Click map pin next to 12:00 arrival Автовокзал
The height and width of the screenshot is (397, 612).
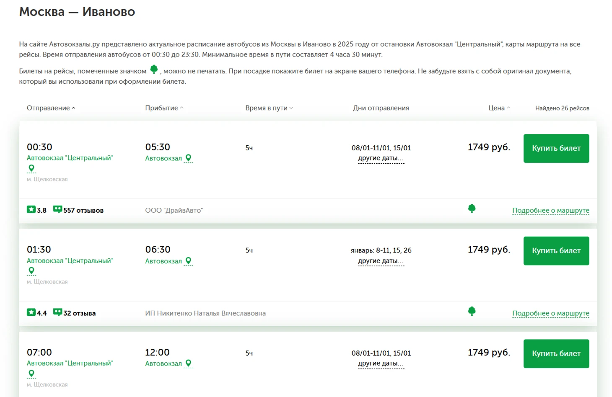tap(189, 363)
